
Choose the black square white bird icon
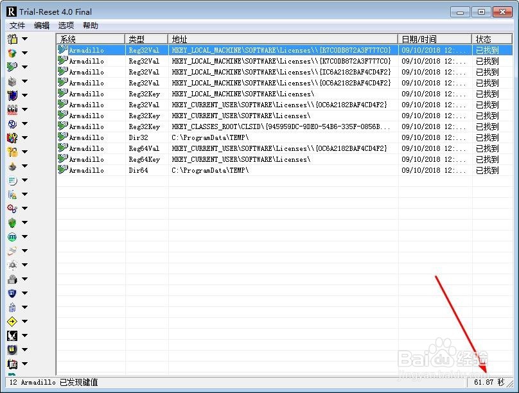12,335
